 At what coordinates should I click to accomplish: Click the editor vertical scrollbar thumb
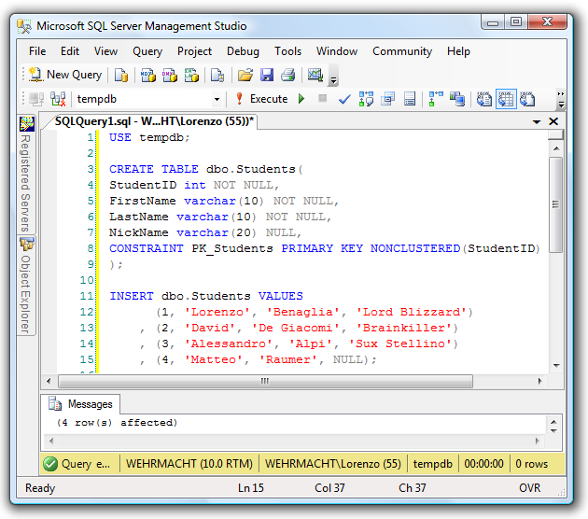coord(556,204)
